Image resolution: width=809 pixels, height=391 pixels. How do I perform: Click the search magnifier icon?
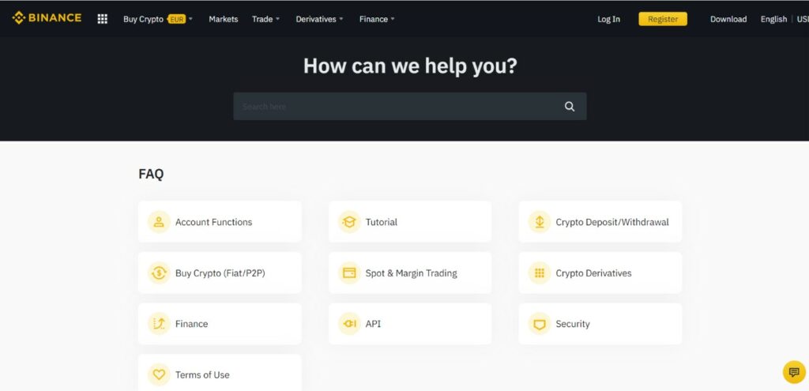[570, 107]
